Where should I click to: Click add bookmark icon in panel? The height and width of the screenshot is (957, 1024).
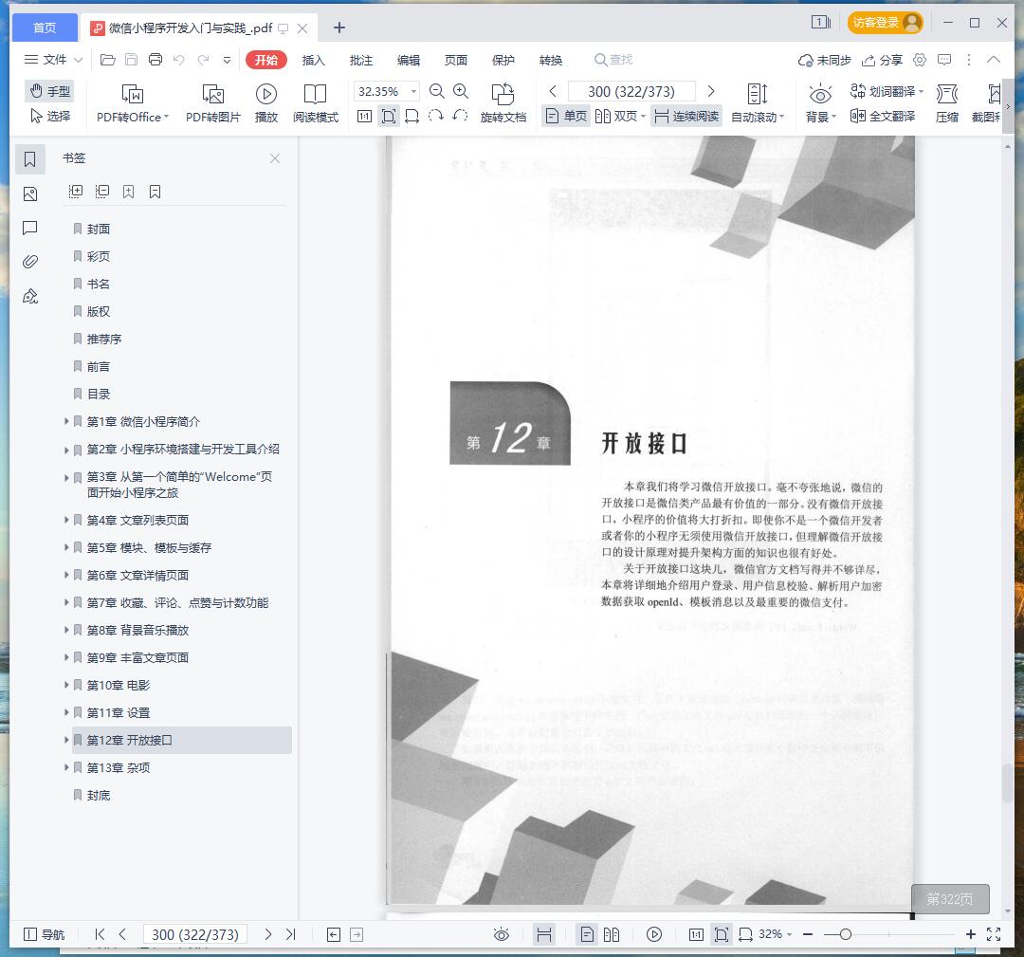click(129, 192)
